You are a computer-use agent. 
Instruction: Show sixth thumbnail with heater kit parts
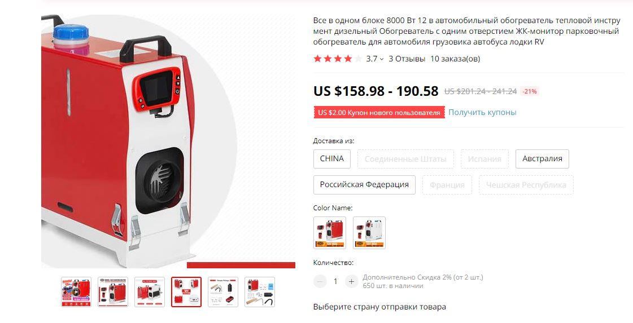click(x=260, y=292)
